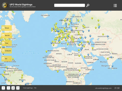The image size is (122, 91).
Task: Click the magnifying glass search icon
Action: (x=88, y=5)
